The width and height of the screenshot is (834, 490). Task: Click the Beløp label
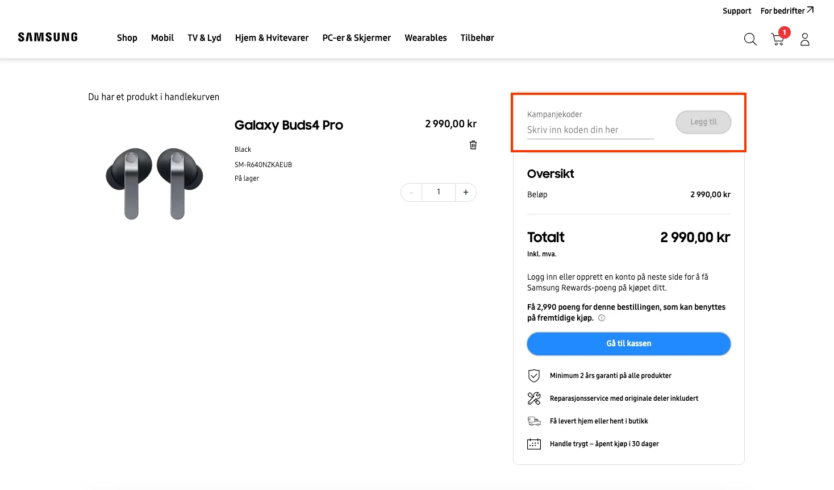537,194
